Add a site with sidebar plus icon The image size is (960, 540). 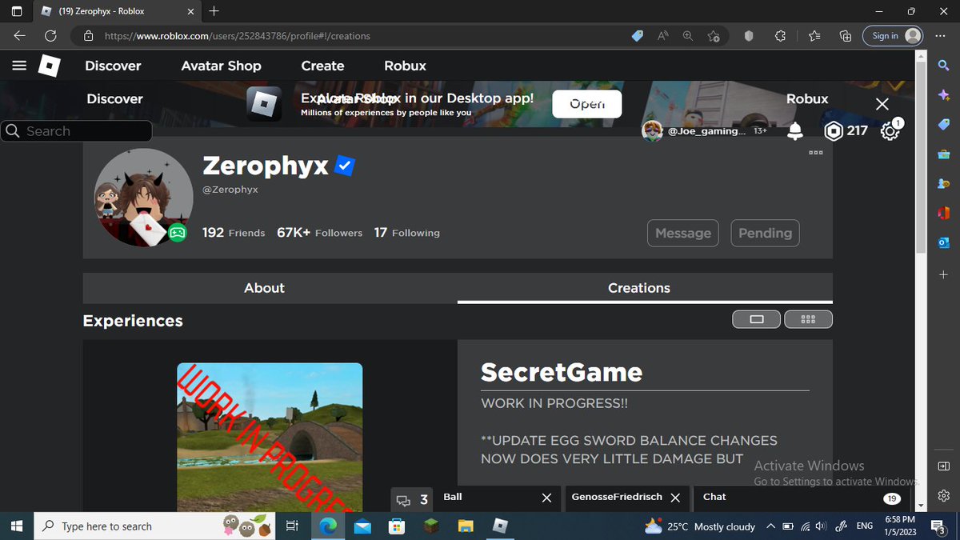943,274
